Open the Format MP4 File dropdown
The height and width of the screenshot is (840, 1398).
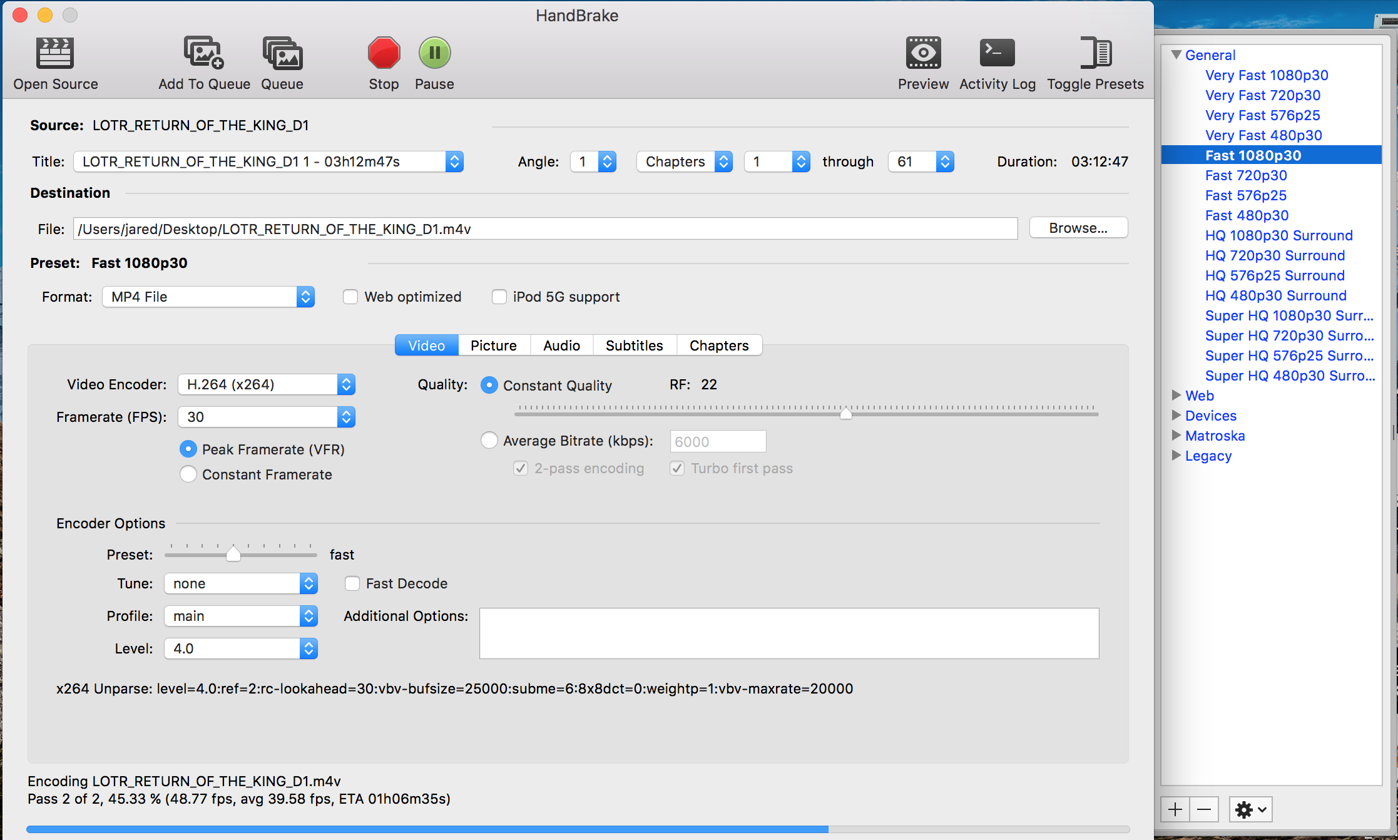click(x=208, y=297)
